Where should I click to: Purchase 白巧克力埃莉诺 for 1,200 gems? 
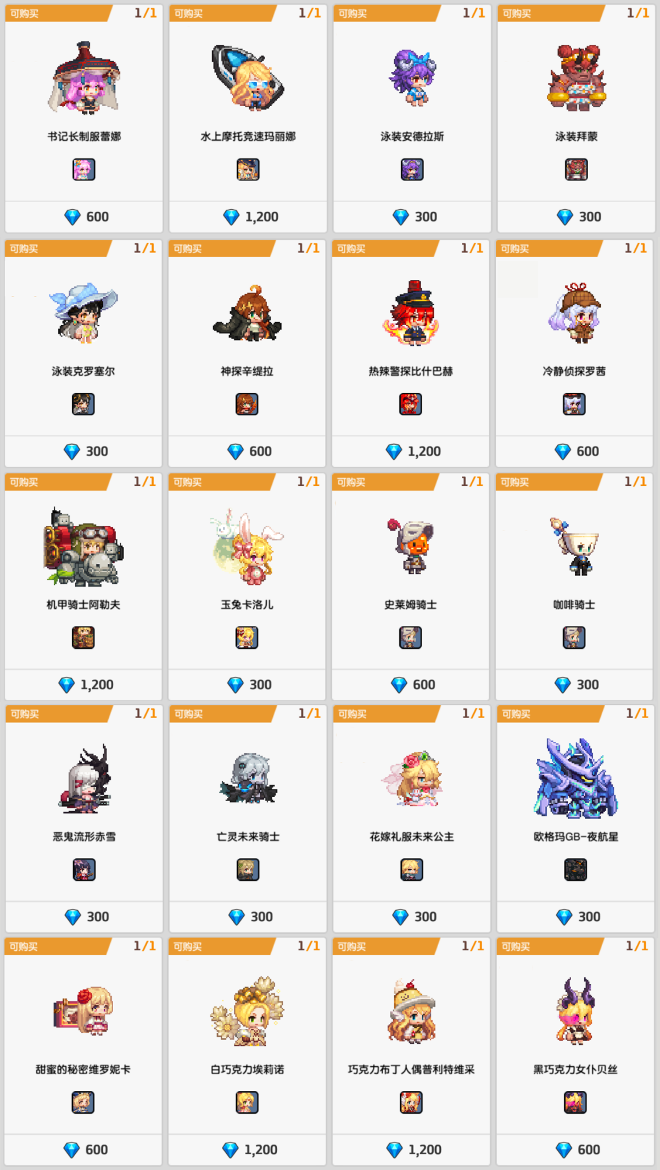tap(247, 1150)
